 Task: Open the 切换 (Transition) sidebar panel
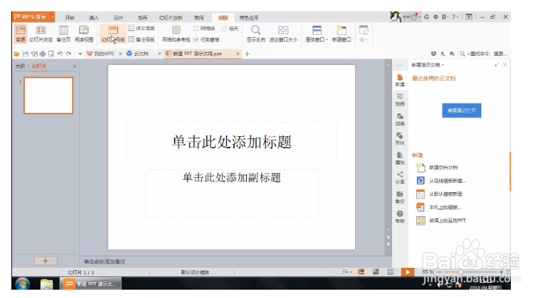[x=400, y=120]
